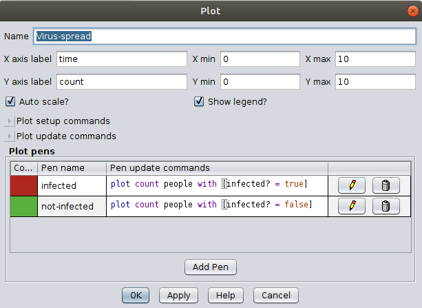Confirm the dialog with OK
The width and height of the screenshot is (422, 308).
(x=136, y=295)
